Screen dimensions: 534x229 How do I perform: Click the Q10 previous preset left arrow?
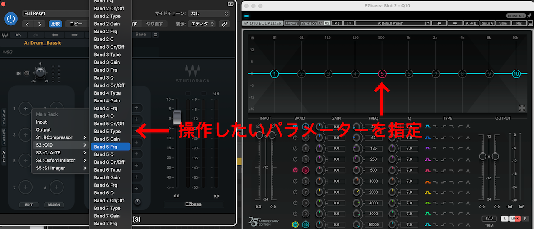point(439,23)
